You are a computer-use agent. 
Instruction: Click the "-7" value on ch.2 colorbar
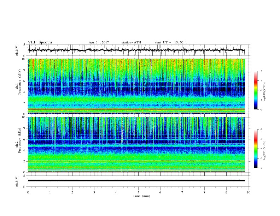tap(261, 168)
